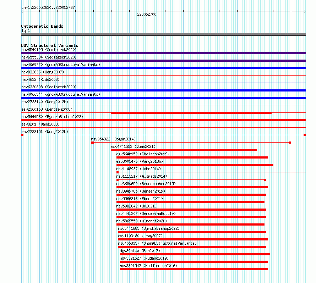Click the red bar under dgv89n140
The width and height of the screenshot is (316, 283).
tap(195, 254)
